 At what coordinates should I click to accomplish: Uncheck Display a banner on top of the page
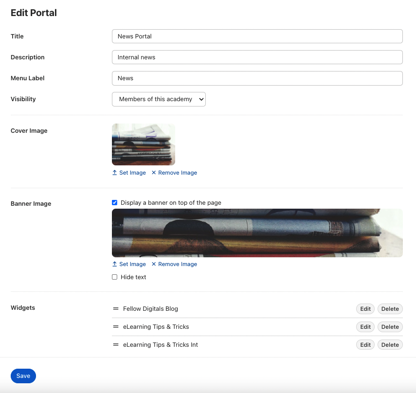tap(115, 203)
